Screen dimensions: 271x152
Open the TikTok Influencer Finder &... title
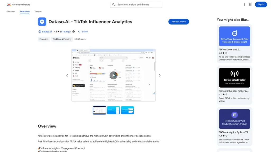[234, 91]
